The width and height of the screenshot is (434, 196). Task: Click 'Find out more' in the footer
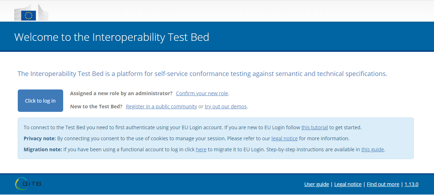383,184
